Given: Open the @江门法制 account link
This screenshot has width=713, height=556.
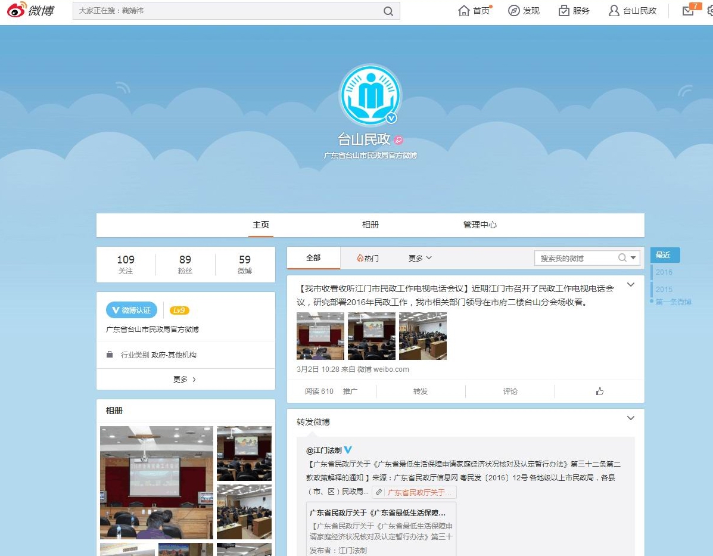Looking at the screenshot, I should click(x=324, y=450).
